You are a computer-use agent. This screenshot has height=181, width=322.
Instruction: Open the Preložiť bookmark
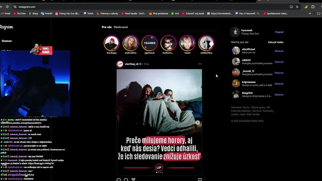[47, 14]
